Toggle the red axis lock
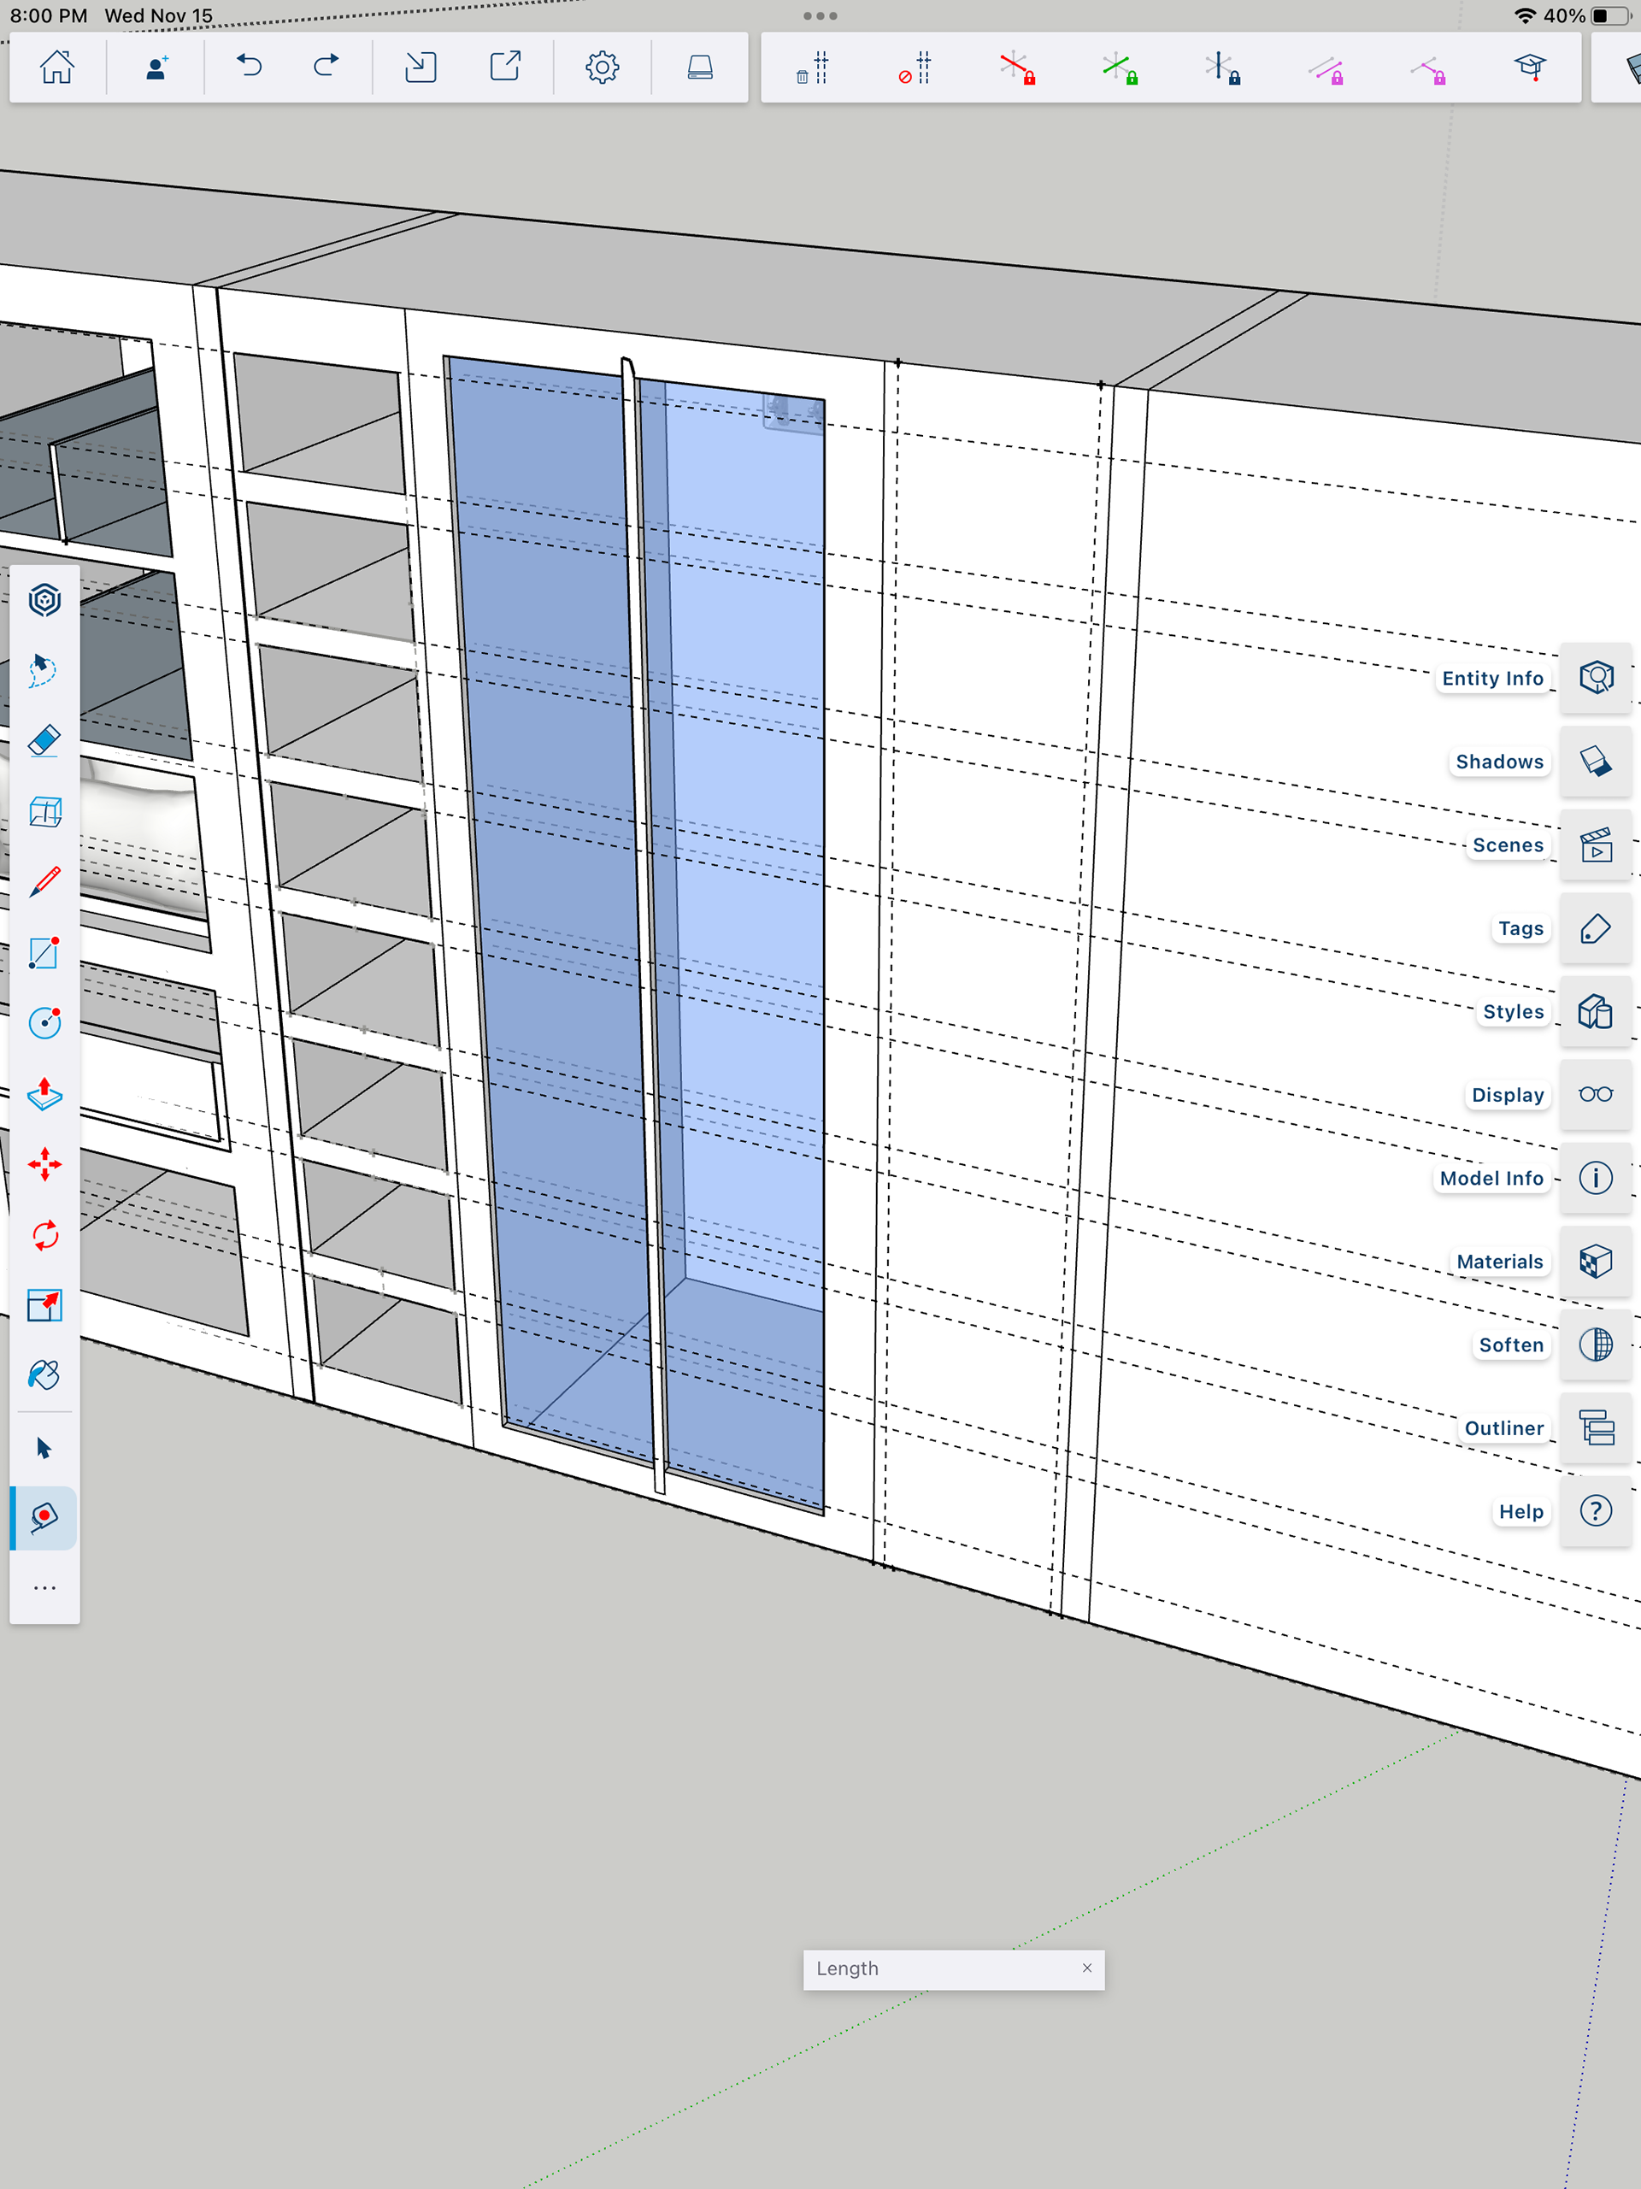Screen dimensions: 1641x2189 pyautogui.click(x=1016, y=68)
